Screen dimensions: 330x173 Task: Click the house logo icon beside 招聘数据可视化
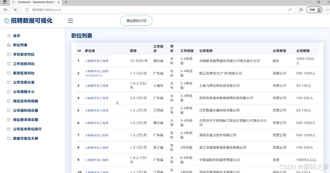(7, 21)
